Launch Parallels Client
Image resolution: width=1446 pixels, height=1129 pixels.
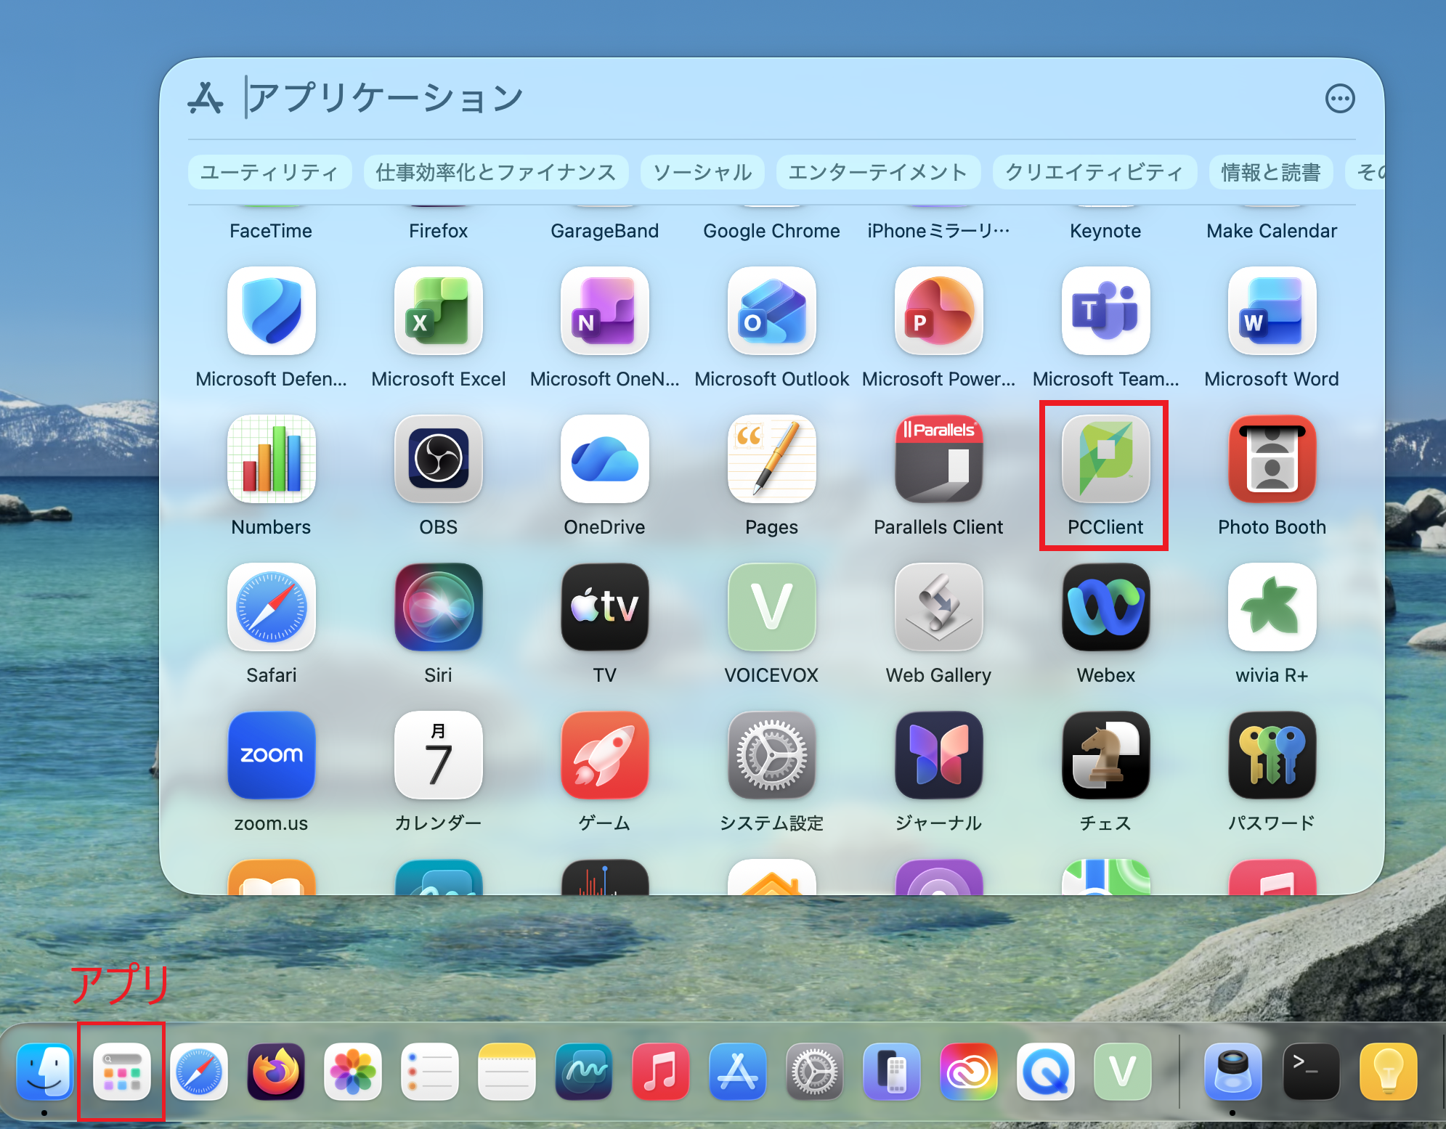938,459
